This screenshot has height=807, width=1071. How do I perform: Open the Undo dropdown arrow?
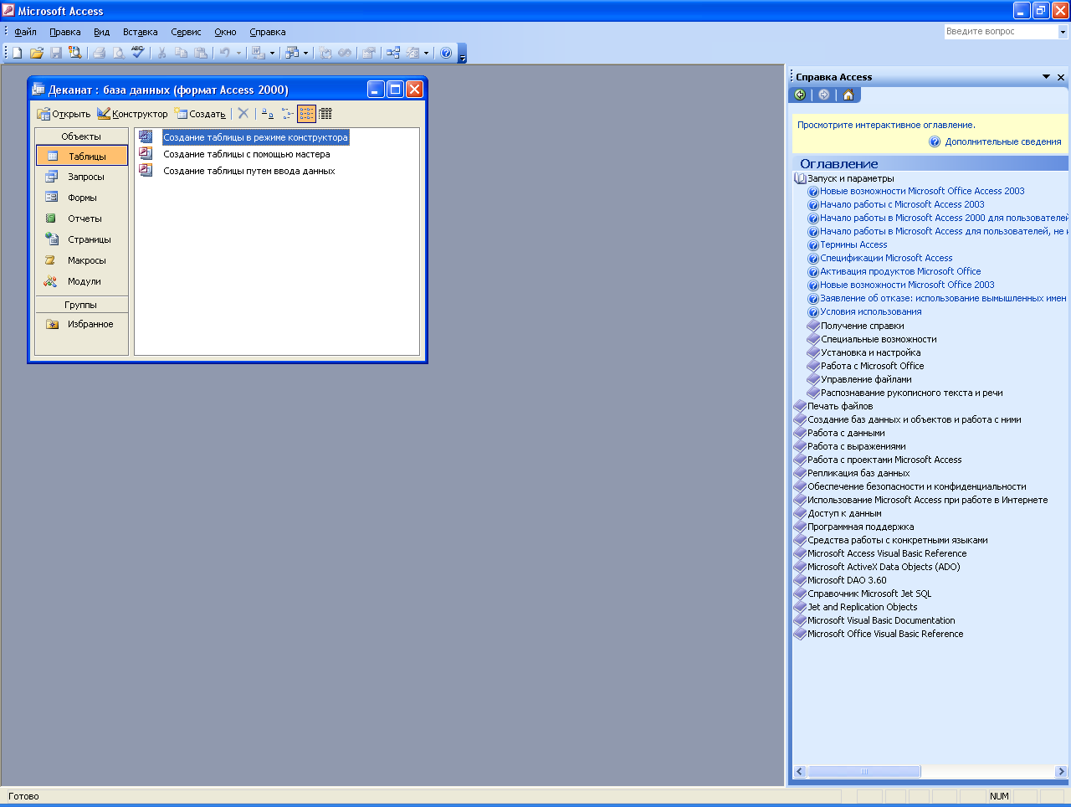click(238, 53)
